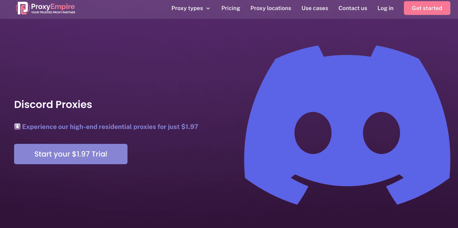
Task: Open the residential proxies $1.97 link
Action: tap(110, 127)
